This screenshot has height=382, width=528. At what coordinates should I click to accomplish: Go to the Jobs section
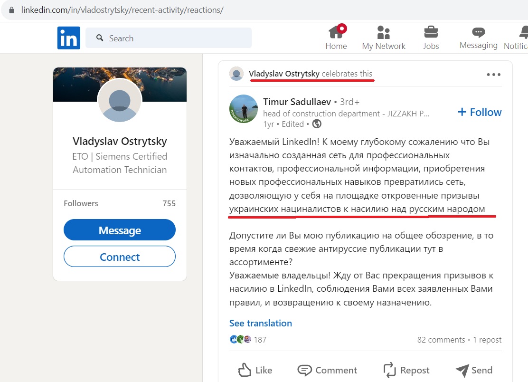[431, 38]
